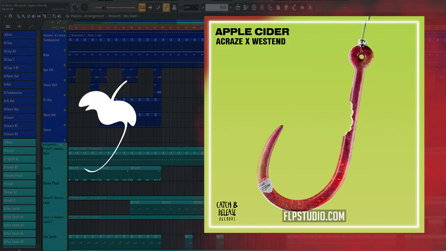Select the Clap #2 pattern in the picker
The image size is (446, 251).
click(20, 51)
